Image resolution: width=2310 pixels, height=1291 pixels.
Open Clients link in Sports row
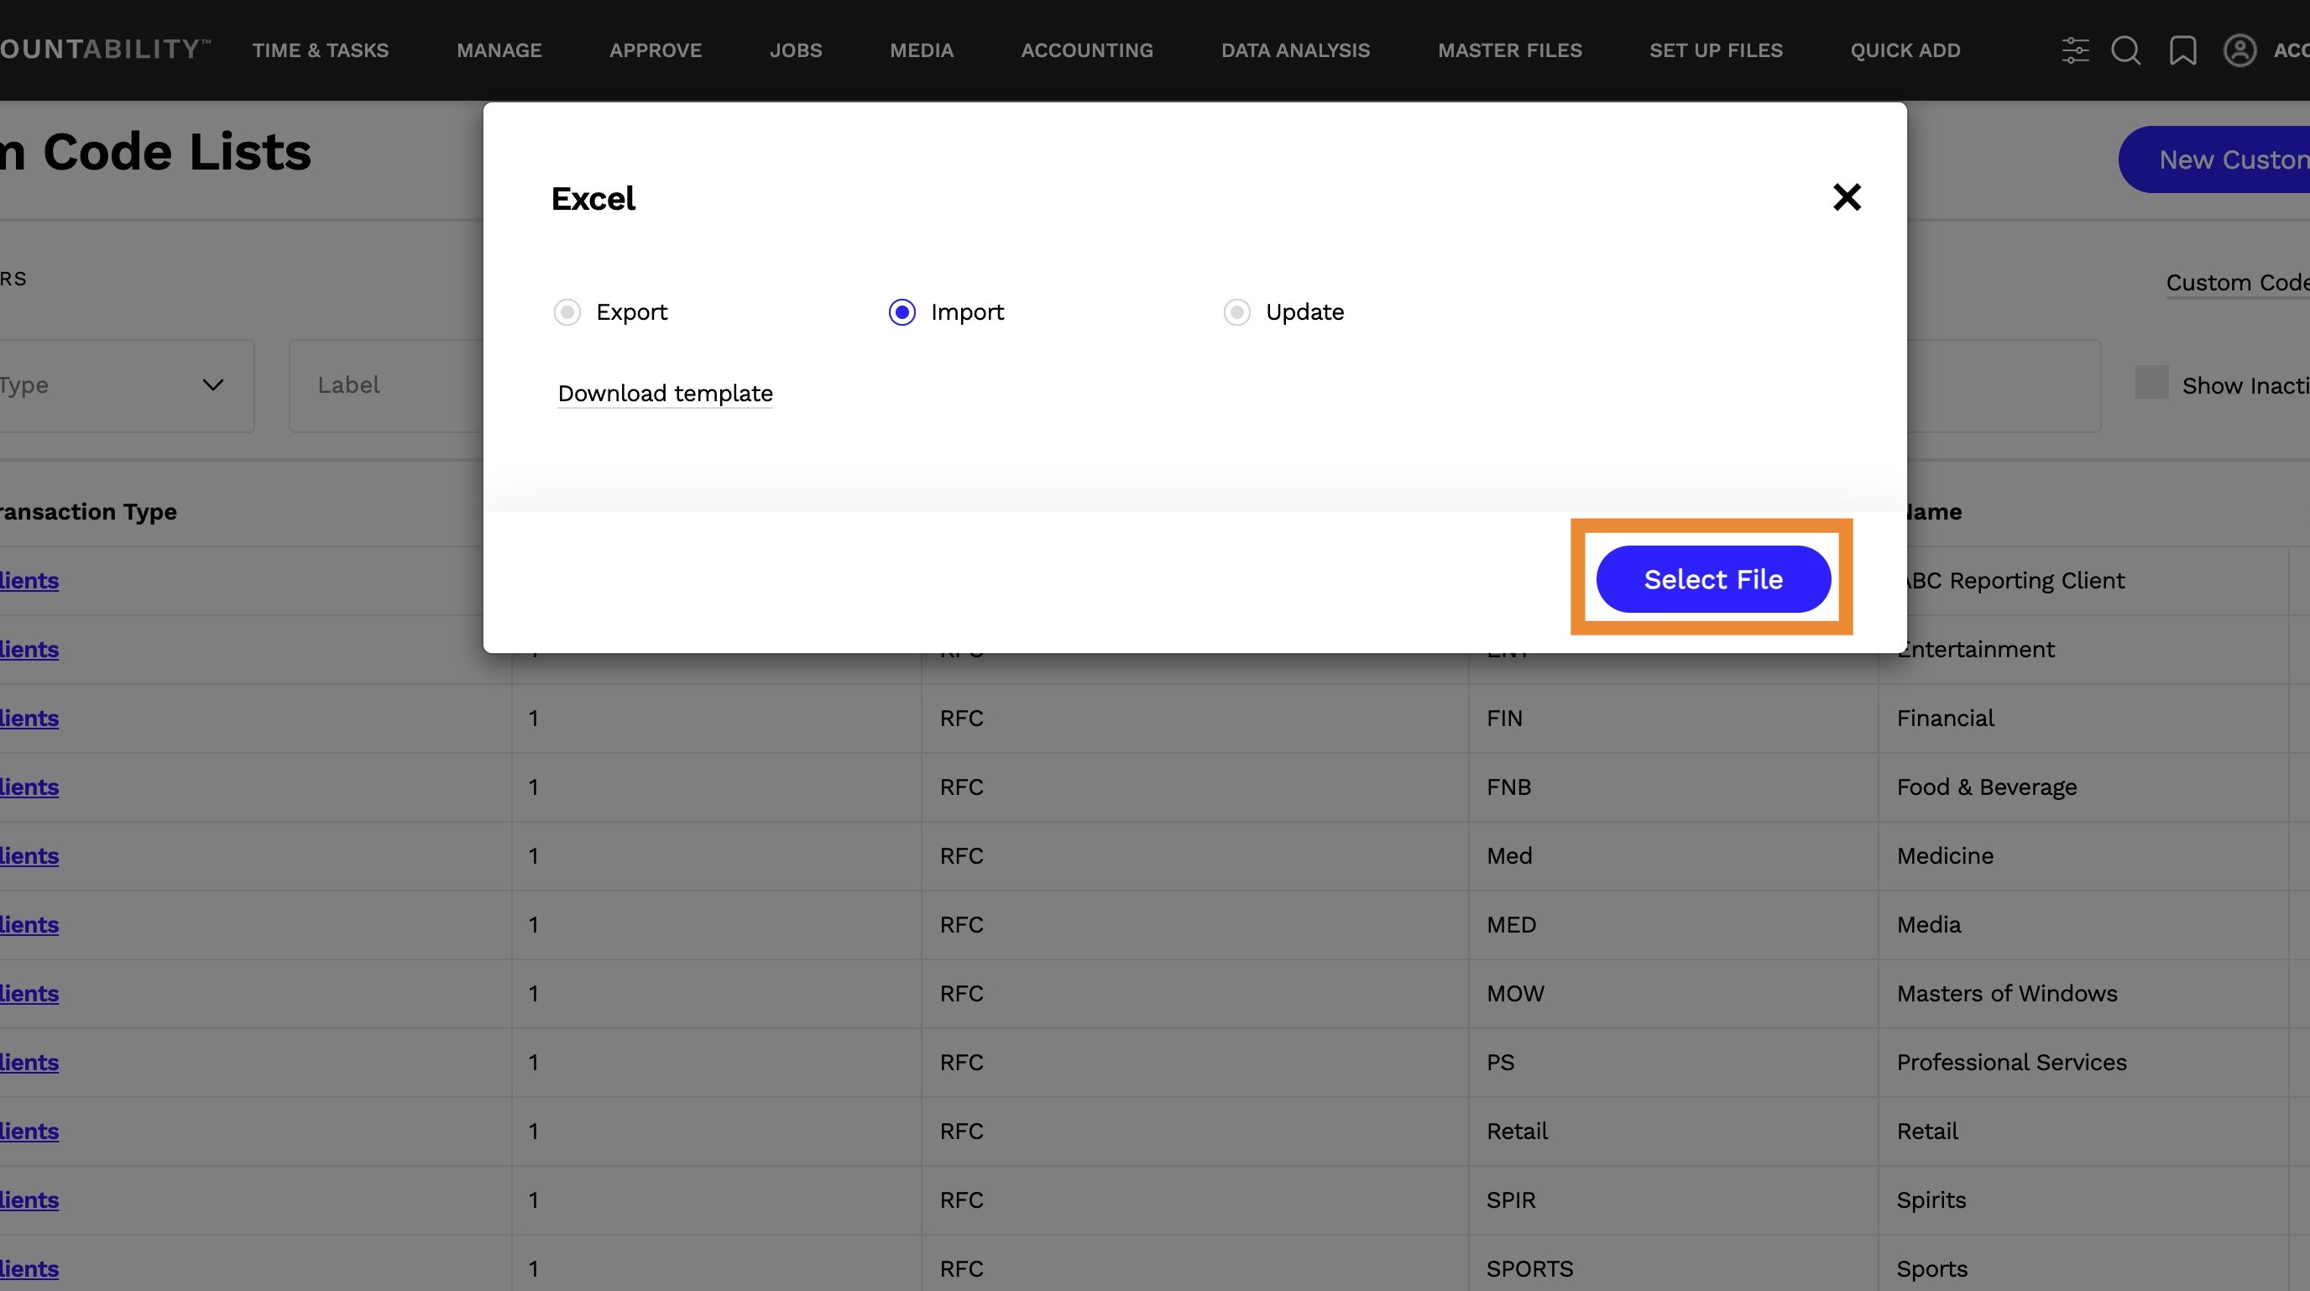coord(29,1269)
